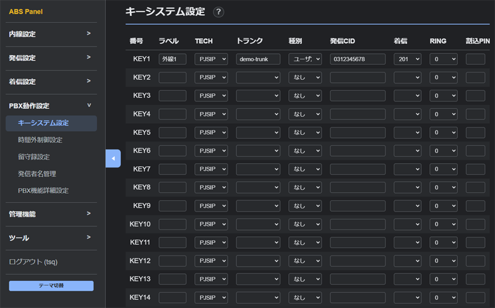Open the KEY1 TECH dropdown
The width and height of the screenshot is (495, 308).
point(211,59)
